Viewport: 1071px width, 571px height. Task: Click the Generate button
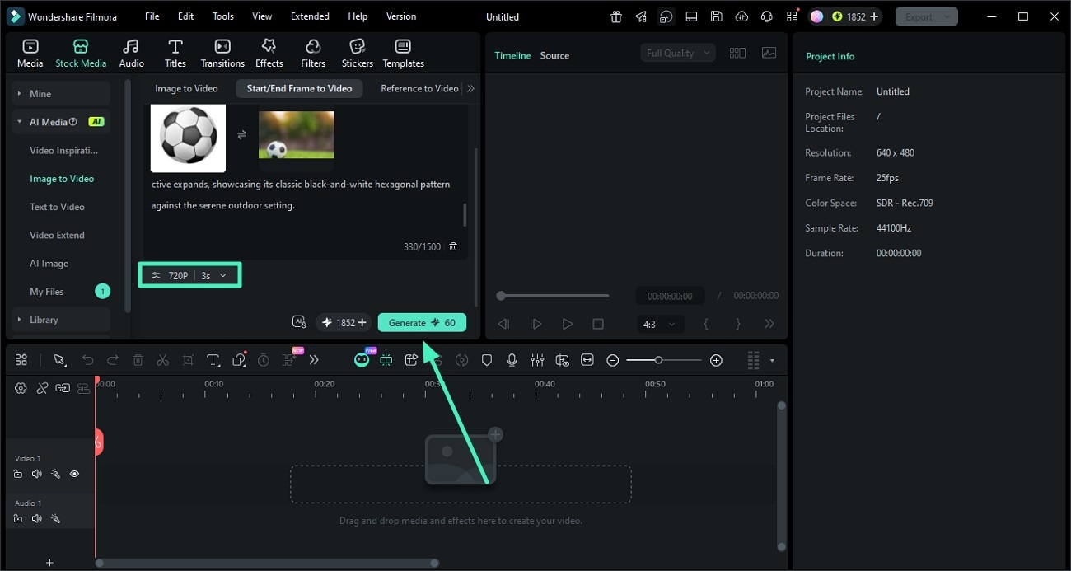[x=422, y=322]
